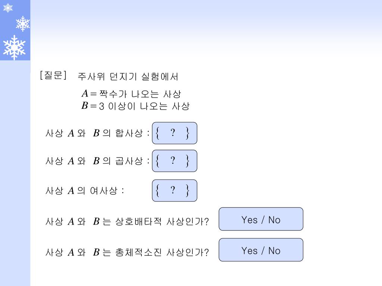Image resolution: width=382 pixels, height=286 pixels.
Task: Click the question mark in 곱사상 box
Action: point(173,160)
